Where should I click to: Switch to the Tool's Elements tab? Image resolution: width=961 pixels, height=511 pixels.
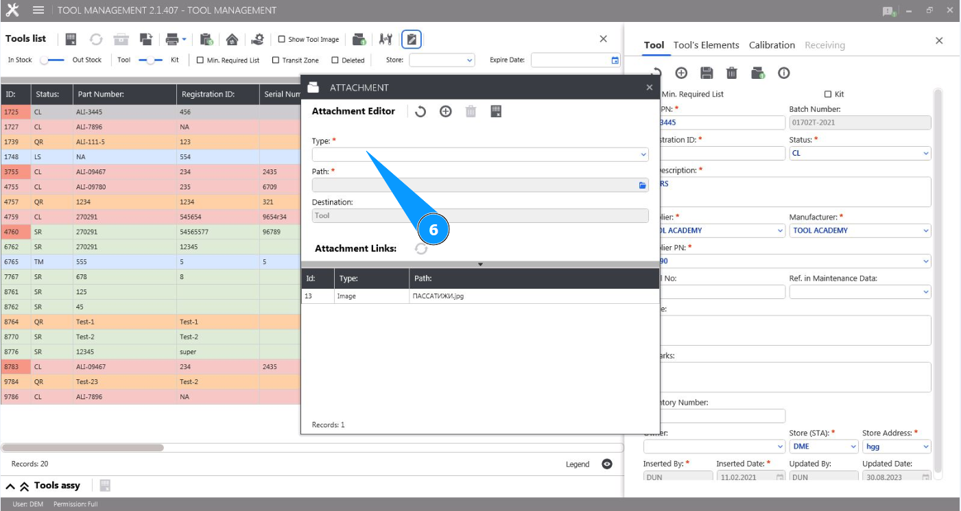[706, 45]
